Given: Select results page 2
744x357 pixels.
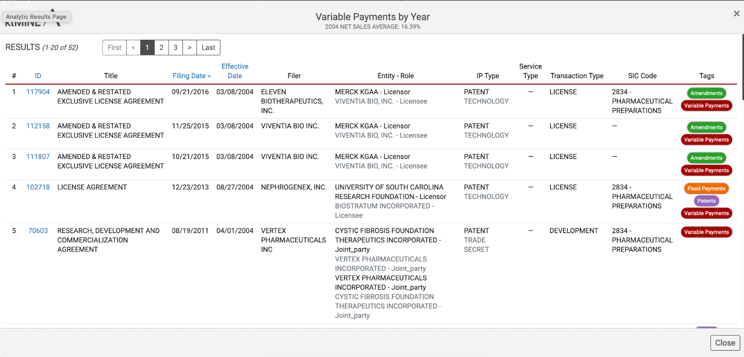Looking at the screenshot, I should [161, 47].
